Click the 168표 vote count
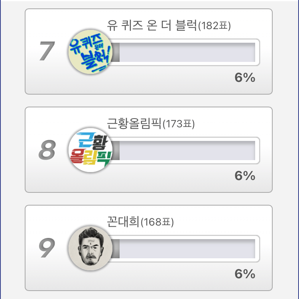Image resolution: width=299 pixels, height=299 pixels. 158,222
